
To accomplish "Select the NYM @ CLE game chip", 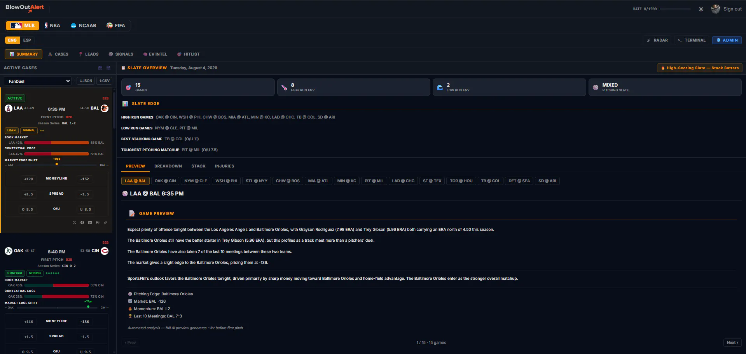I will [196, 181].
